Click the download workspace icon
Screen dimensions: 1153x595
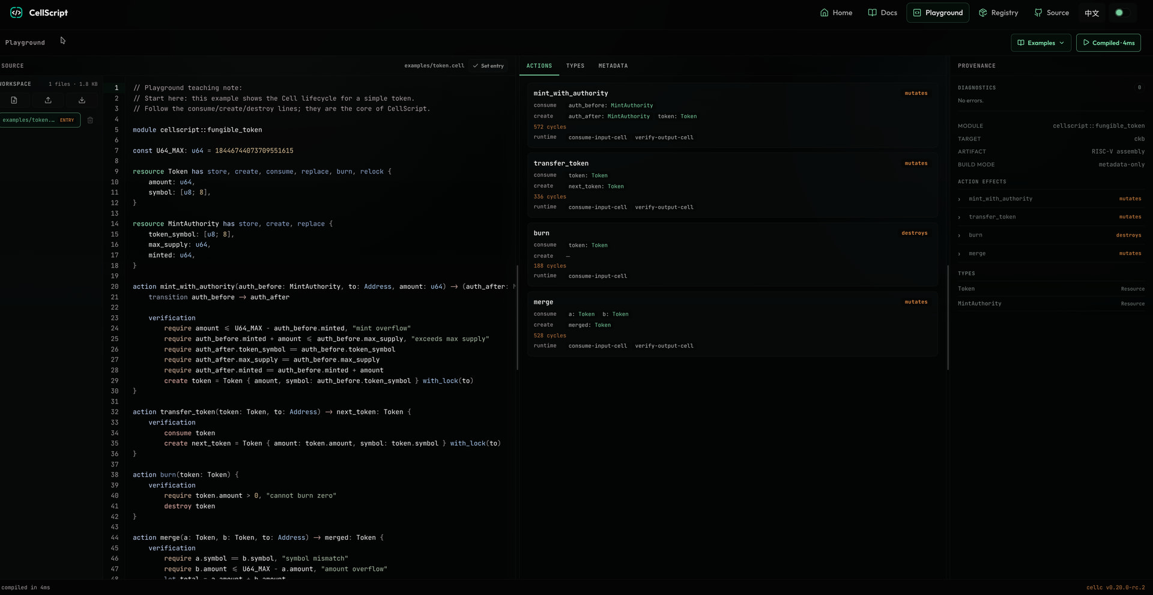(x=82, y=100)
